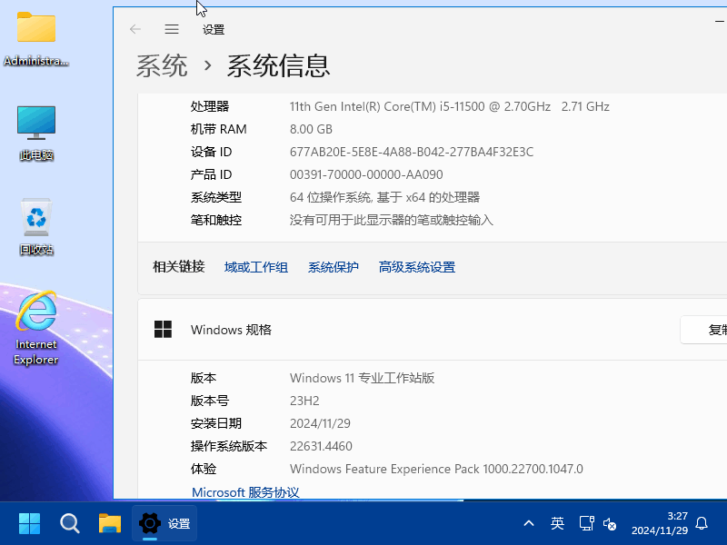Click the pen and touch value 没有可用于此显示器的笔或触控输入
The image size is (727, 545).
392,220
